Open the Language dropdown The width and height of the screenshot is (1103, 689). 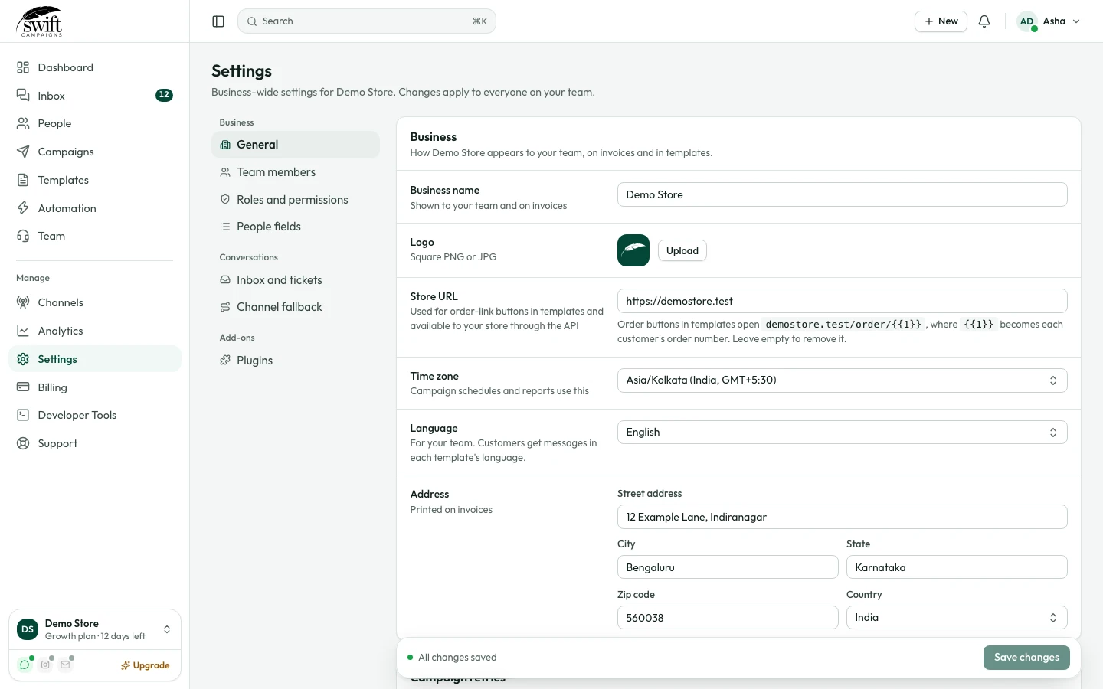tap(842, 433)
